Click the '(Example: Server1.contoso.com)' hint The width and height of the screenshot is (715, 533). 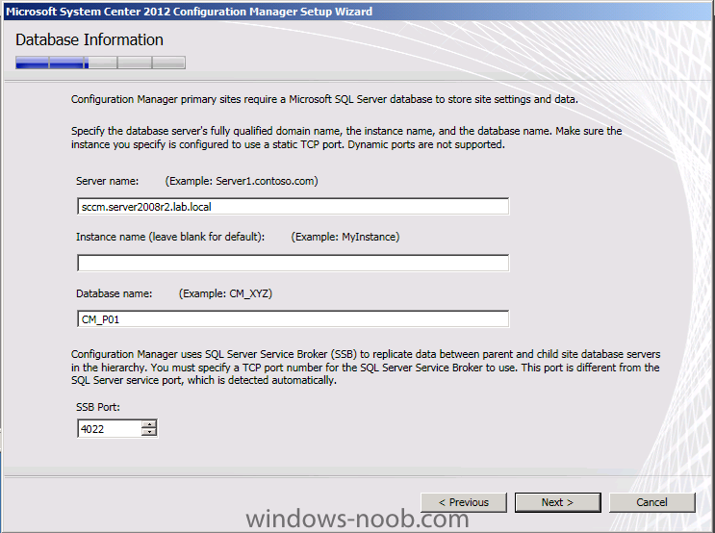coord(242,181)
